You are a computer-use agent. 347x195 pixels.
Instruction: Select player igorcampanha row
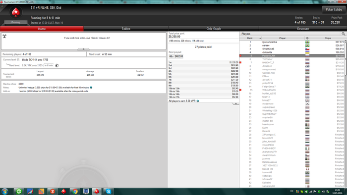tap(292, 42)
